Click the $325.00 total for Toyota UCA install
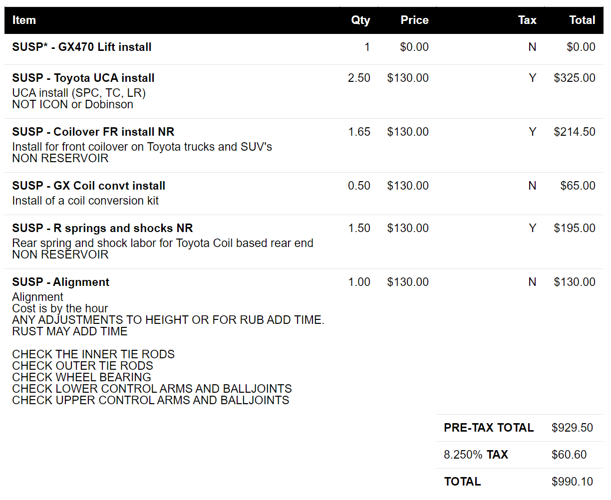Viewport: 611px width, 500px height. click(575, 78)
